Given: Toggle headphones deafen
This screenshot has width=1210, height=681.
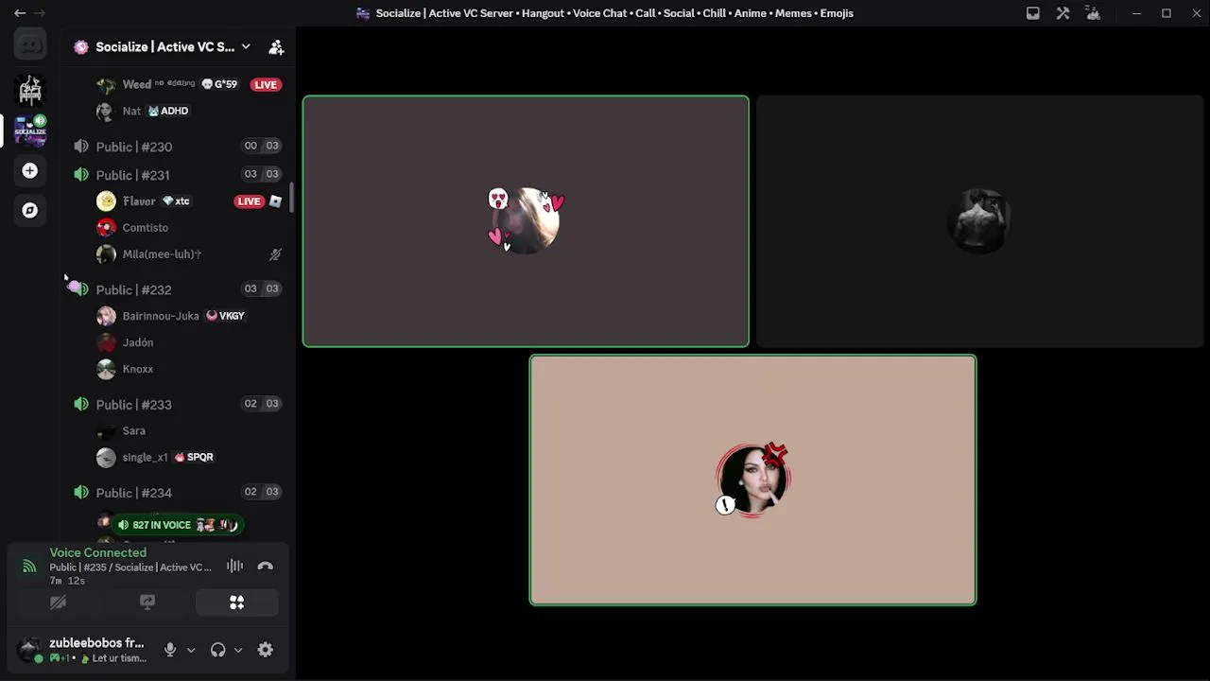Looking at the screenshot, I should pyautogui.click(x=218, y=650).
